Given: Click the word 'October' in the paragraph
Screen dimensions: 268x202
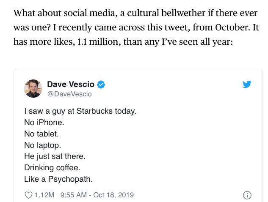Looking at the screenshot, I should (x=232, y=27).
